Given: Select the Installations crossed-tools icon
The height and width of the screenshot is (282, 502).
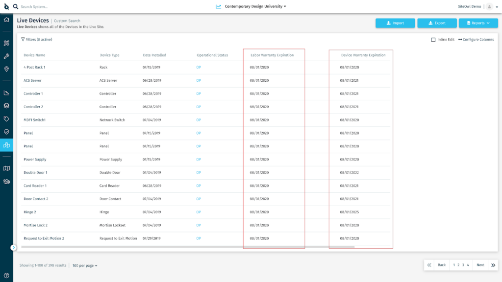Looking at the screenshot, I should click(5, 42).
